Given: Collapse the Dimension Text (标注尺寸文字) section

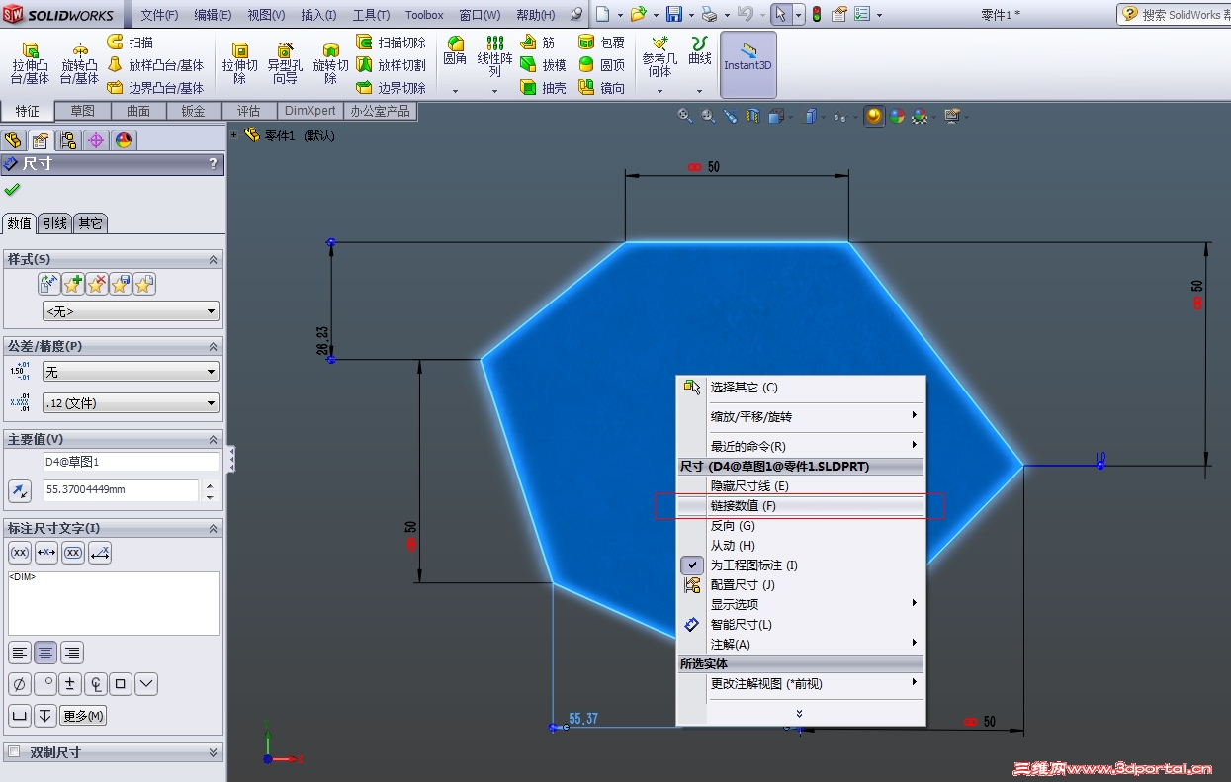Looking at the screenshot, I should point(213,529).
